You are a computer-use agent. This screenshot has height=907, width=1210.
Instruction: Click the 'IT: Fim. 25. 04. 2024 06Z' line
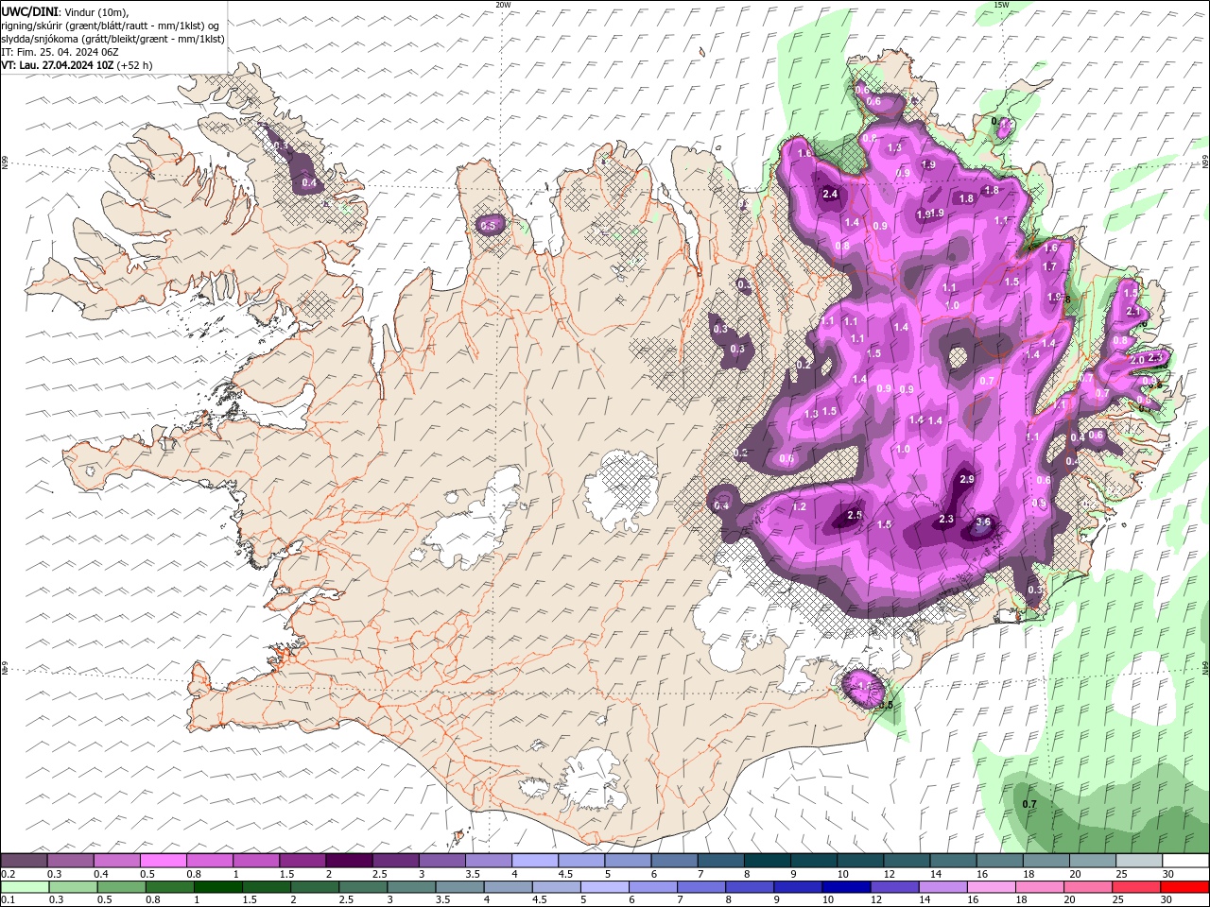[x=59, y=52]
